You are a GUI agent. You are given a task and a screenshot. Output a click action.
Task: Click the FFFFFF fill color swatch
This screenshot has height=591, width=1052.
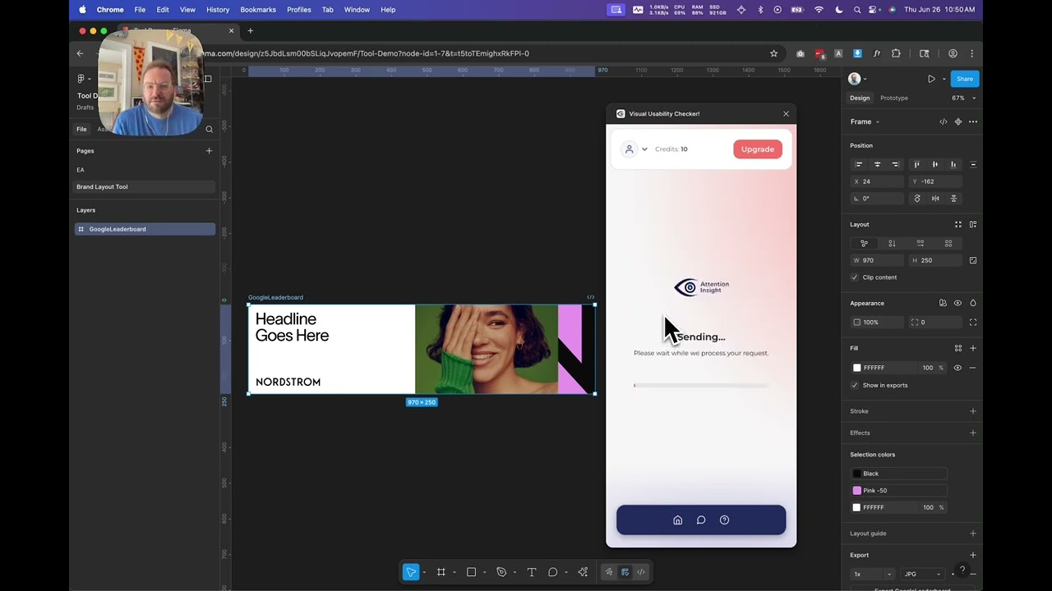(x=857, y=368)
